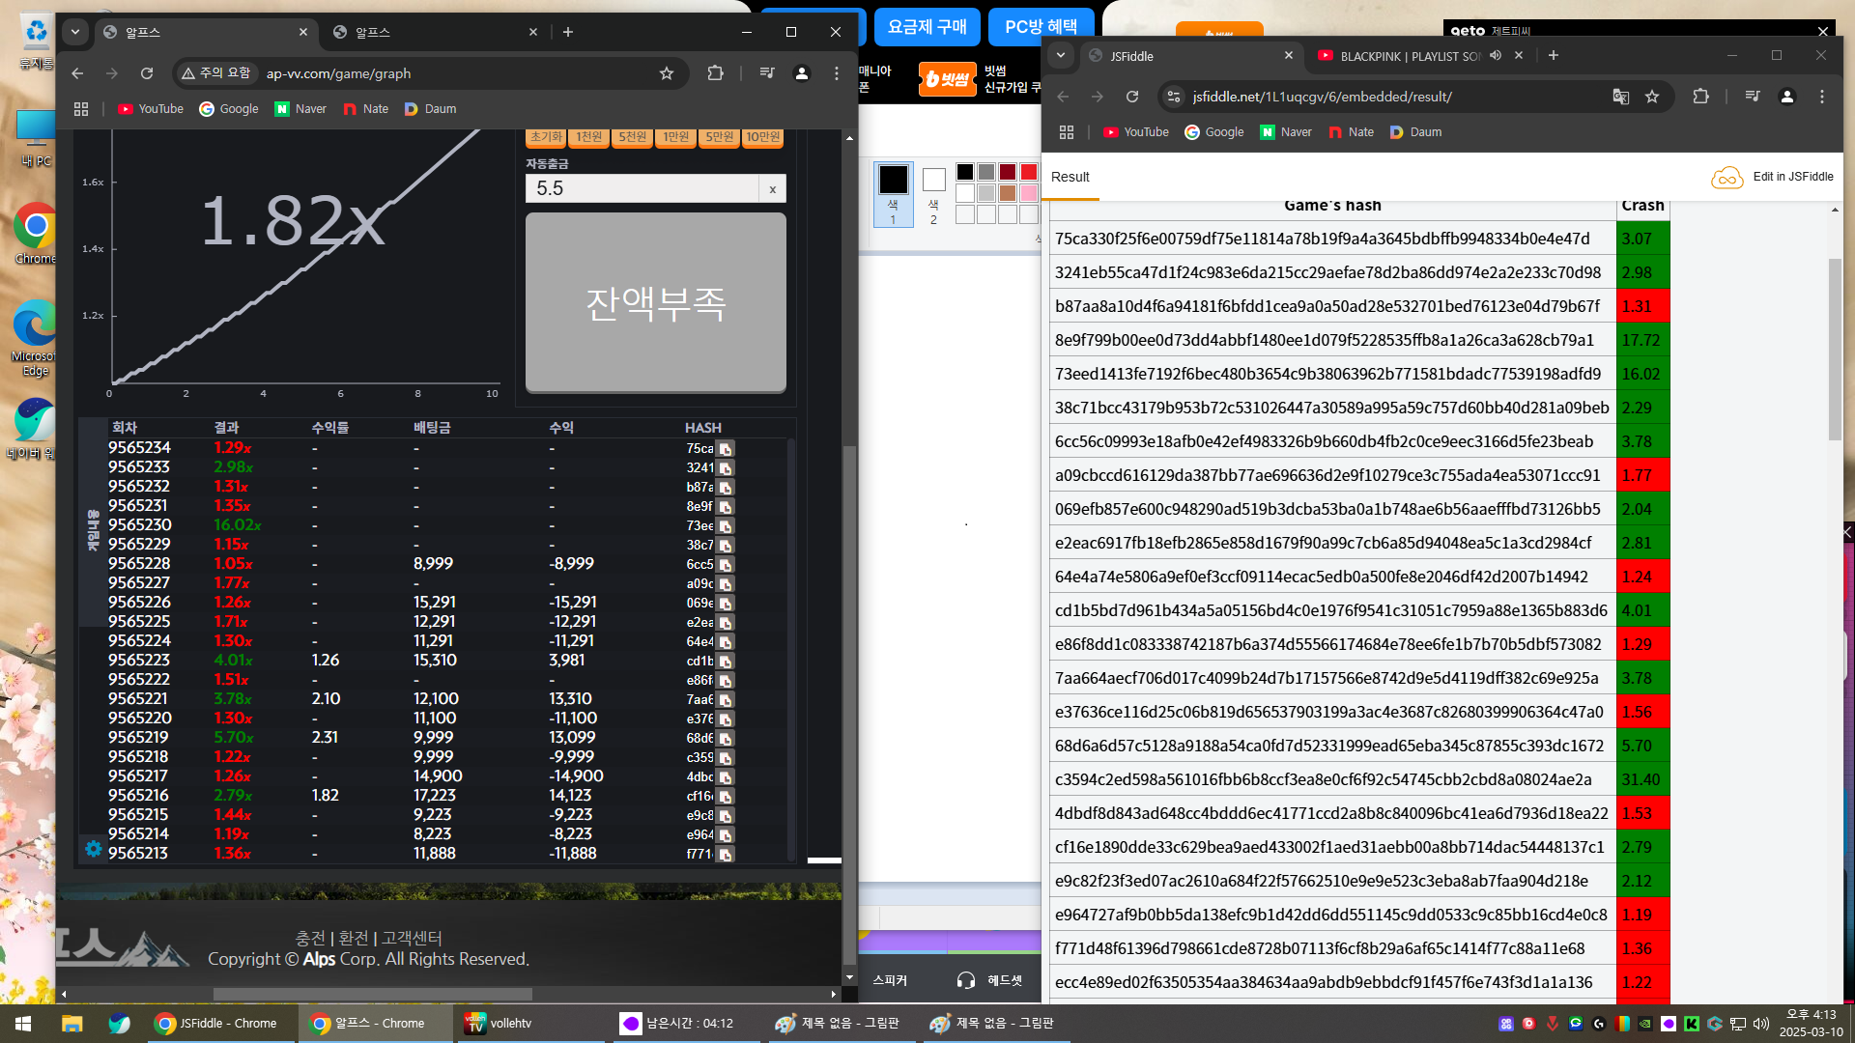Open Google Translate icon in JSFiddle address bar

[x=1620, y=97]
